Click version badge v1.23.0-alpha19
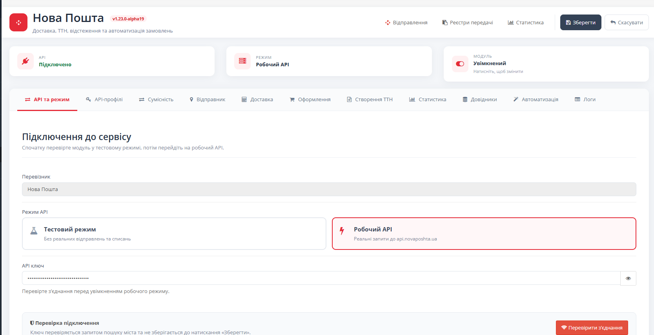654x335 pixels. tap(128, 19)
